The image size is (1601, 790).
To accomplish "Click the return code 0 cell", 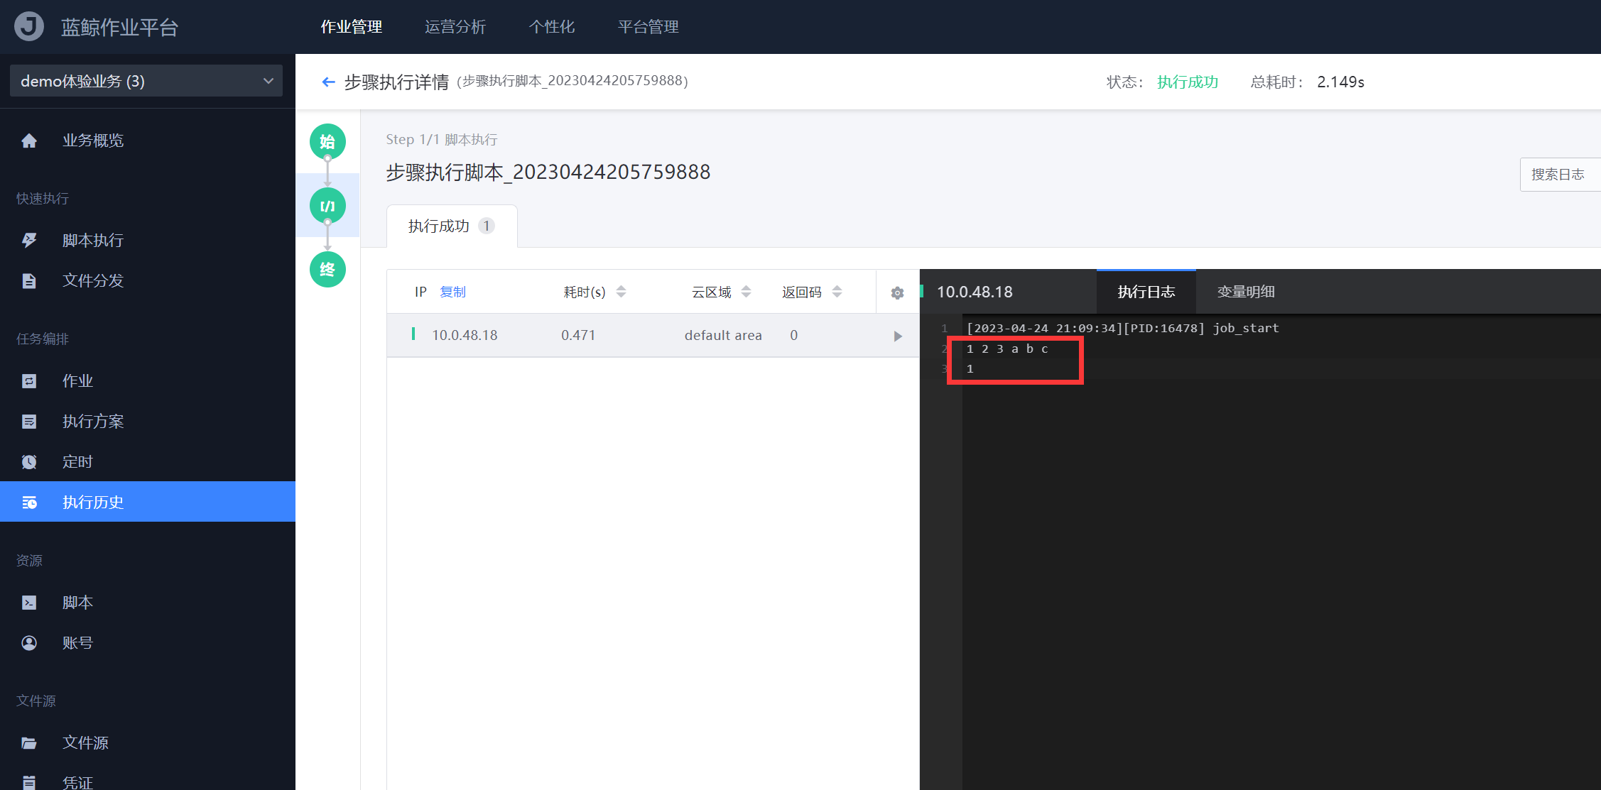I will pyautogui.click(x=794, y=335).
